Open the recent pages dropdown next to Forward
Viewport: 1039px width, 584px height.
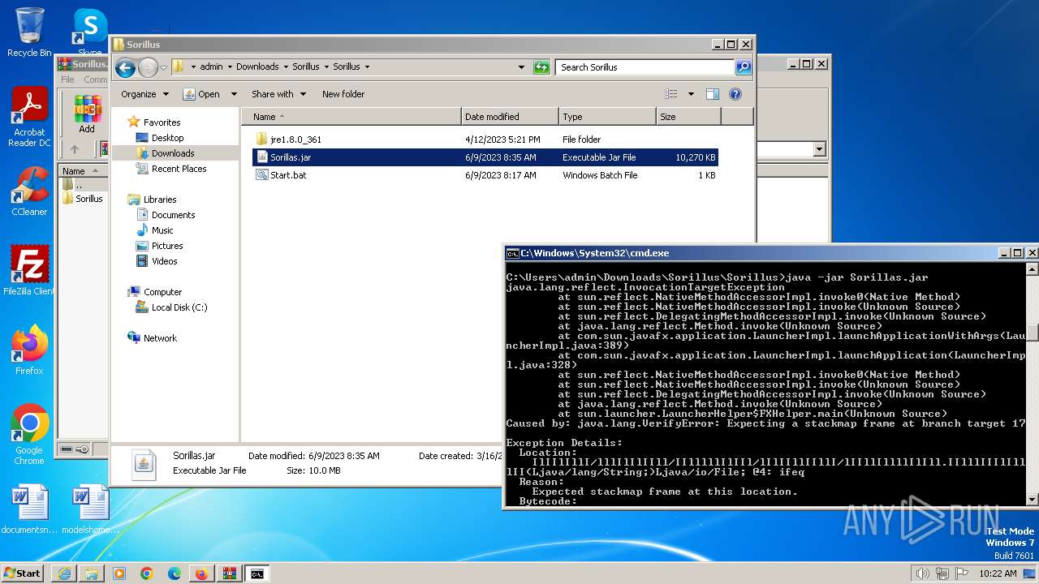tap(163, 67)
